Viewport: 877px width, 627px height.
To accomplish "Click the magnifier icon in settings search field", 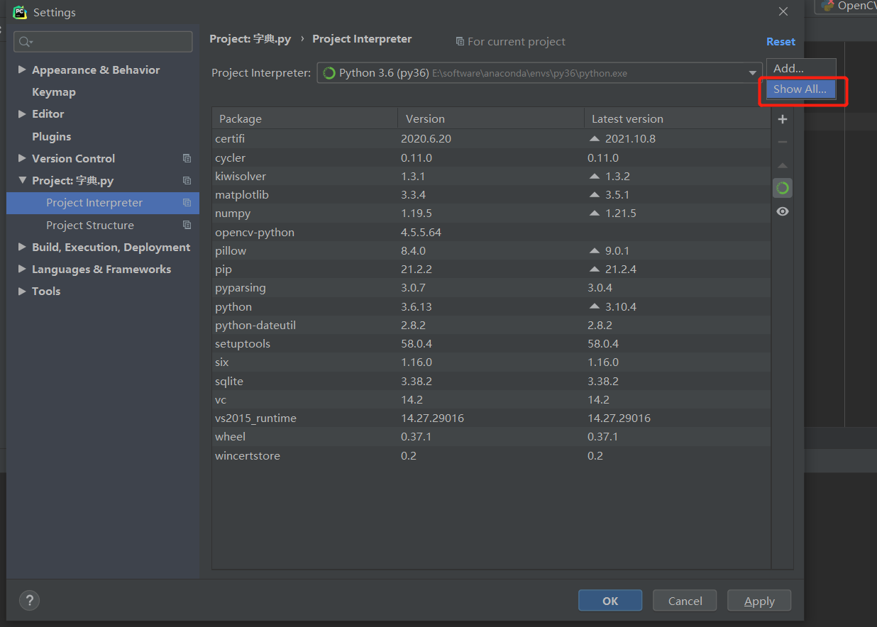I will (x=22, y=41).
